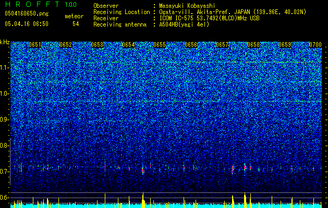The height and width of the screenshot is (208, 328).
Task: Click the date 05.04.16 06:50
Action: (27, 24)
